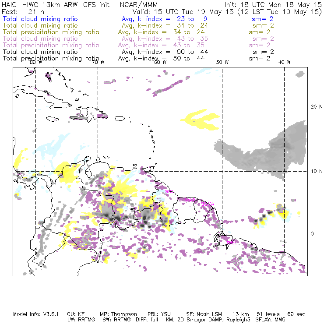Click the 'HAIC-HIWC 13km ARW-GFS init' title text
Viewport: 324px width, 324px height.
tap(56, 4)
